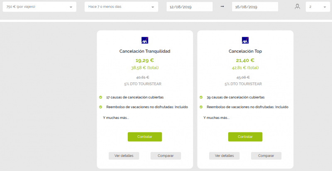View details of Cancelación Top
Viewport: 332px width, 171px height.
pos(224,156)
